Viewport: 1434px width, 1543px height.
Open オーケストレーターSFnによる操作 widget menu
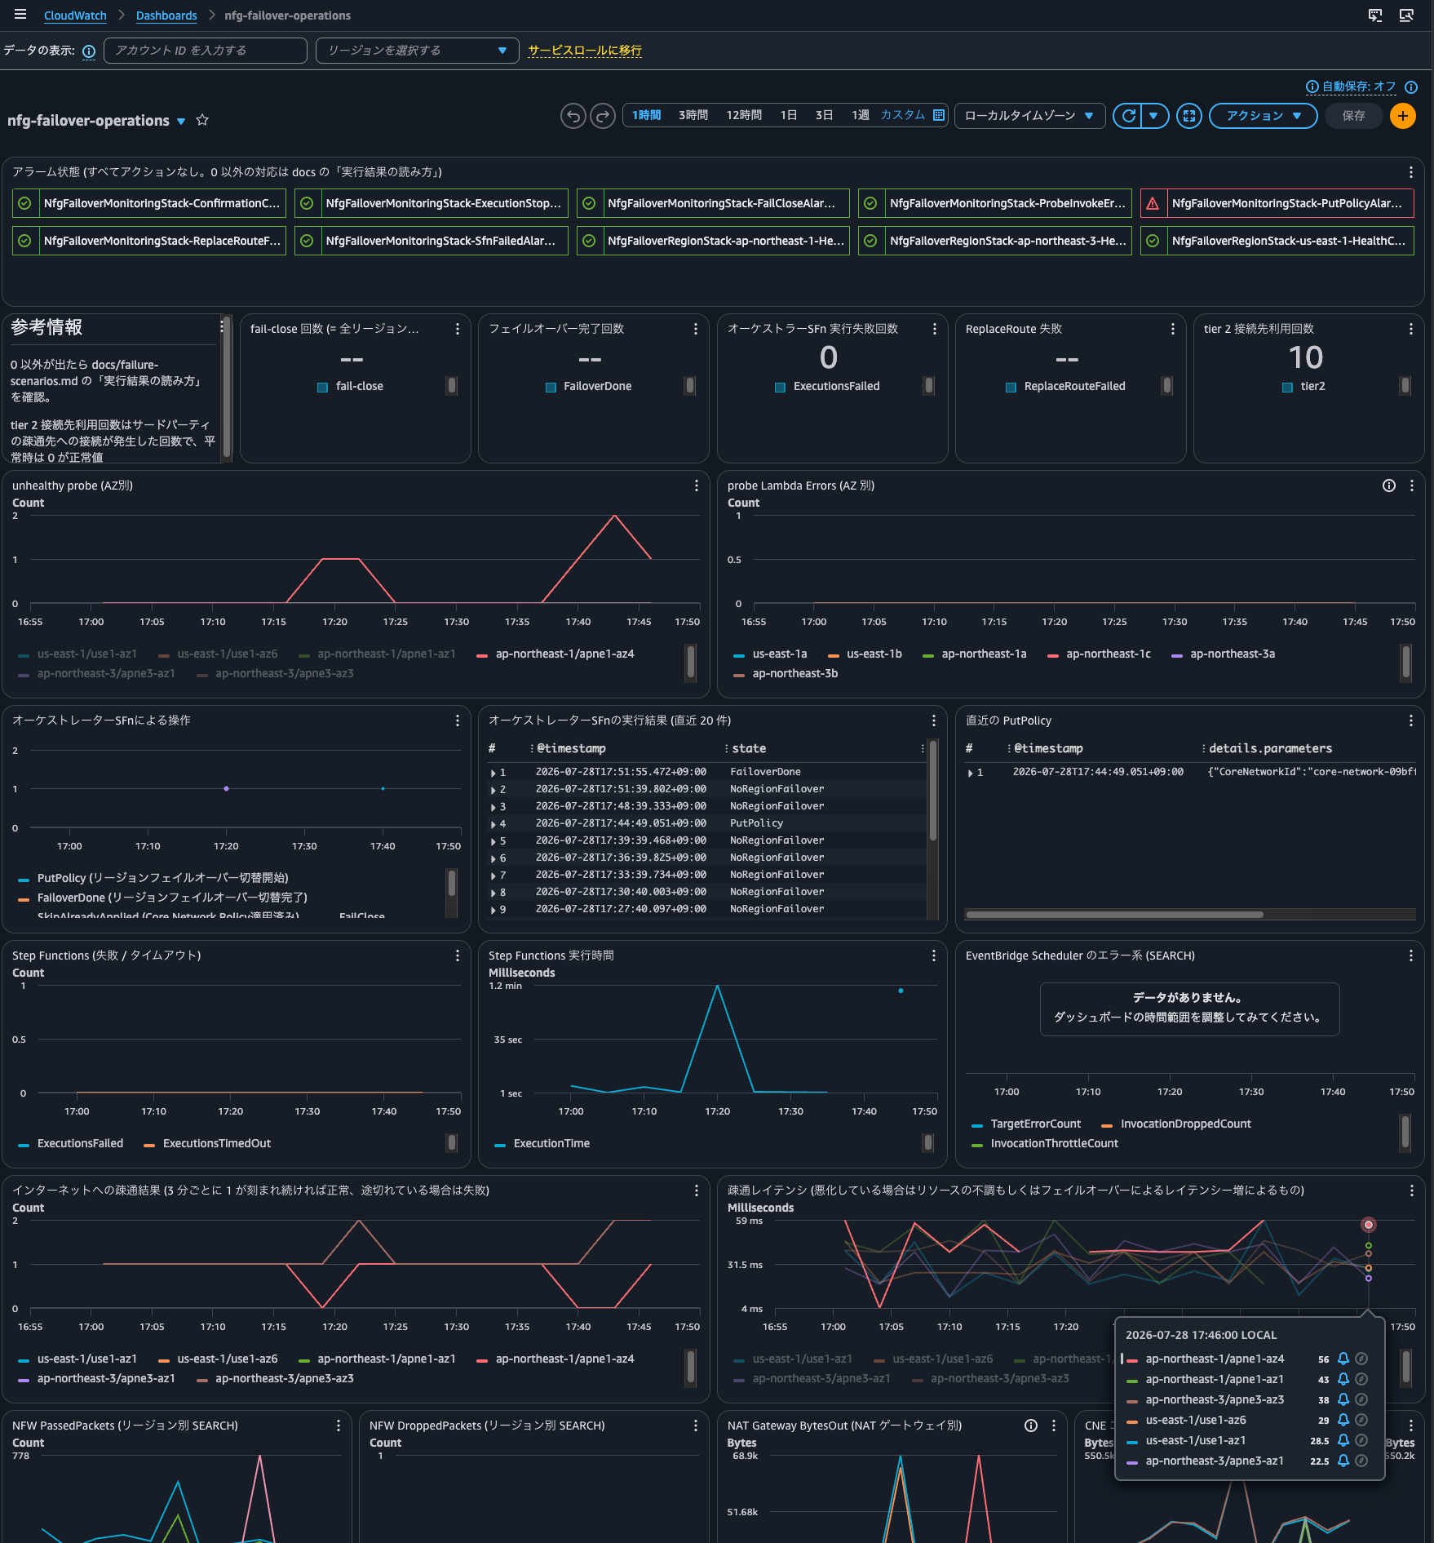click(x=457, y=721)
